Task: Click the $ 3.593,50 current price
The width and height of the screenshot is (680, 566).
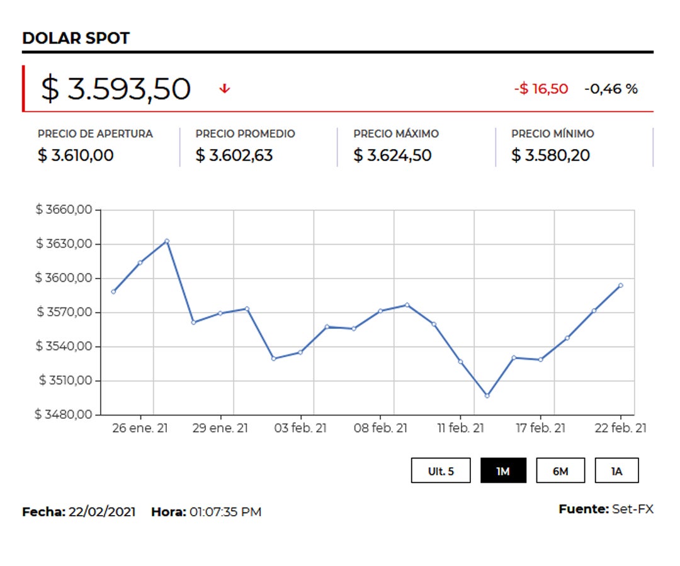Action: click(x=115, y=89)
